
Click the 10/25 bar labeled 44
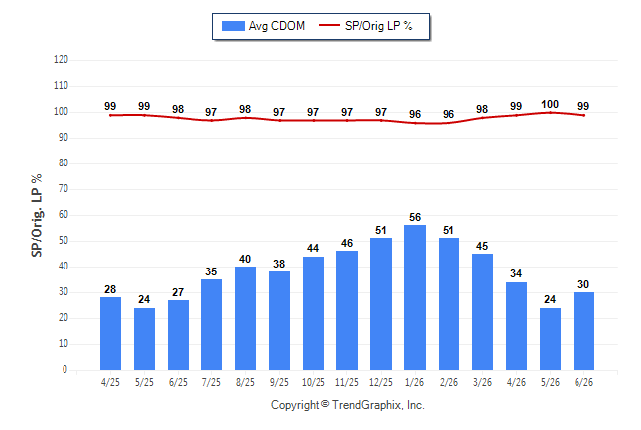pos(314,313)
